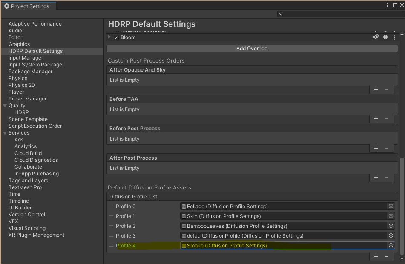Screen dimensions: 405x264
Task: Open Audio settings category
Action: pyautogui.click(x=15, y=31)
